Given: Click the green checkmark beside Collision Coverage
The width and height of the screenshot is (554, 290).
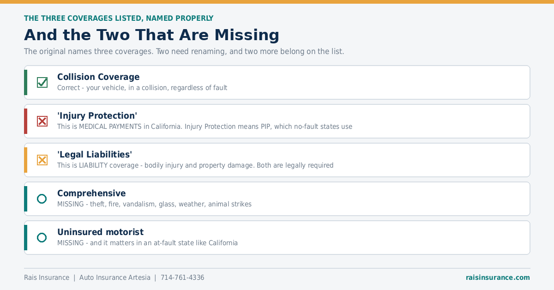Looking at the screenshot, I should (42, 82).
